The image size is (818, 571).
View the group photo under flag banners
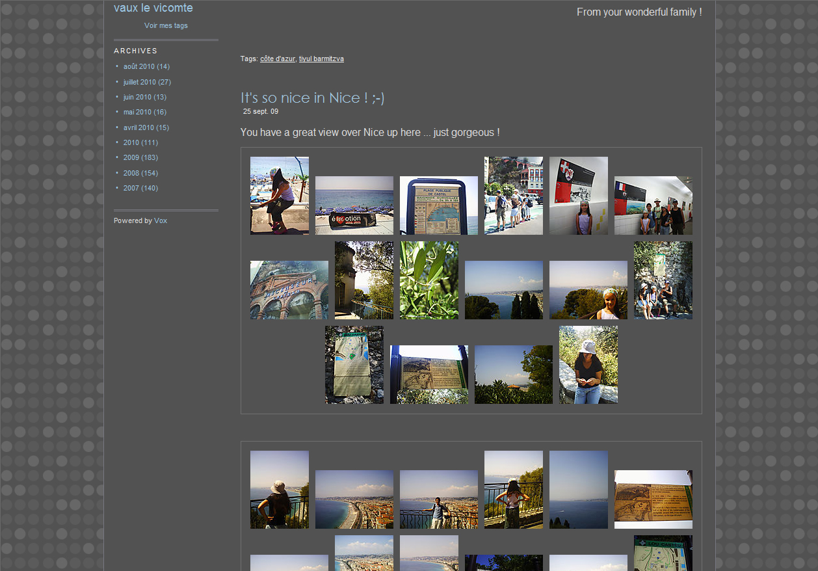click(653, 206)
